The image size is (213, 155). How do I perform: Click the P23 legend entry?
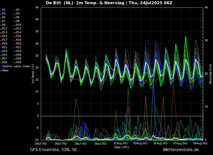pyautogui.click(x=5, y=51)
